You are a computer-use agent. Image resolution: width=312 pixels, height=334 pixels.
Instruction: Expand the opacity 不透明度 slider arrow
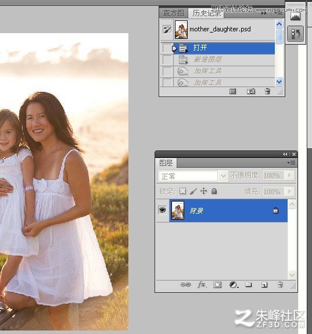[289, 175]
